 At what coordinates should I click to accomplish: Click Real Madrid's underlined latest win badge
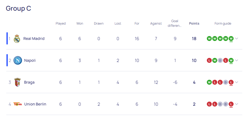click(231, 39)
